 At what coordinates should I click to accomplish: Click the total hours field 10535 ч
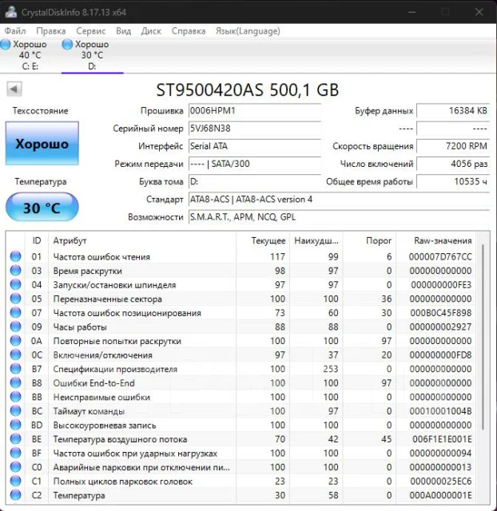453,181
